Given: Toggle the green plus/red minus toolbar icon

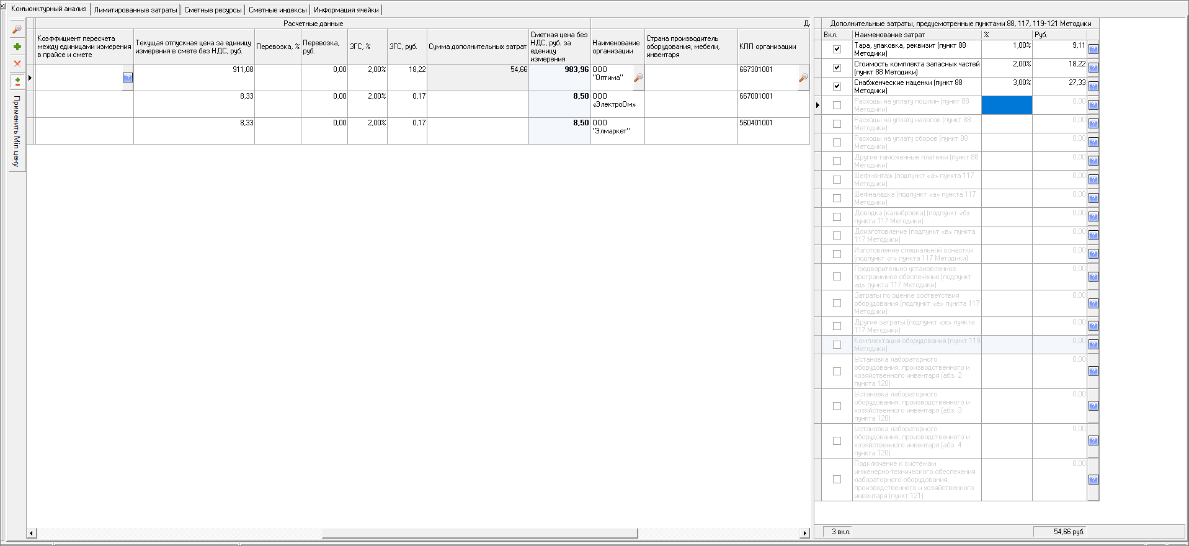Looking at the screenshot, I should 17,81.
